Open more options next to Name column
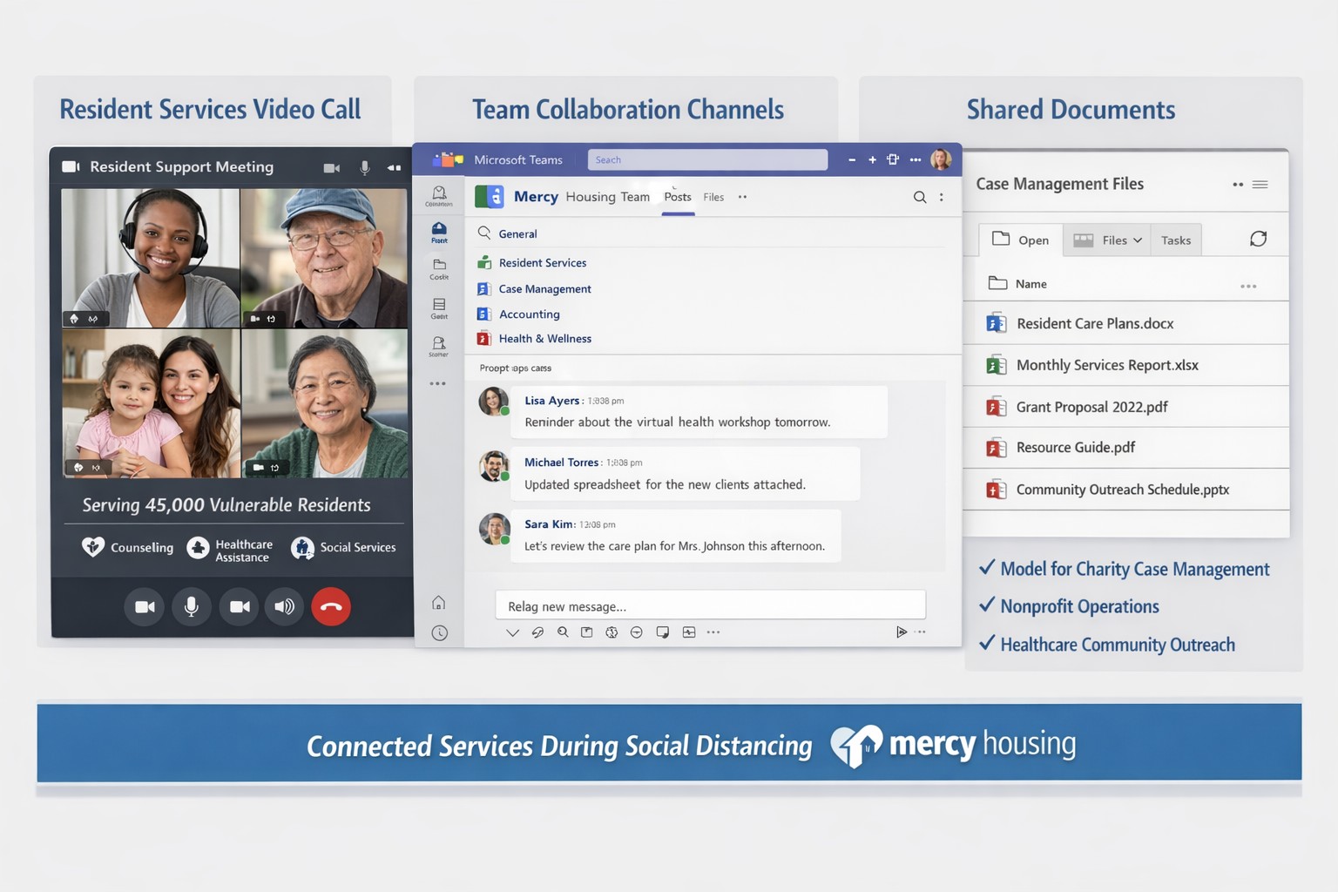 pos(1247,286)
